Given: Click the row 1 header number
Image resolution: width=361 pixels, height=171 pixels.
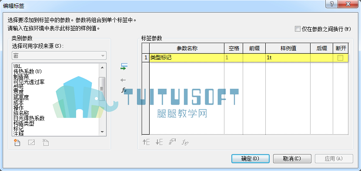Looking at the screenshot, I should tap(146, 58).
